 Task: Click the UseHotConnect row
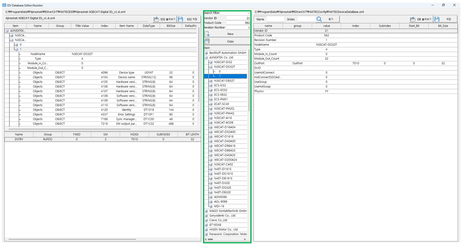pos(356,73)
